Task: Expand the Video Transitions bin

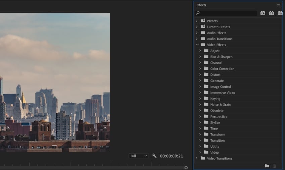Action: coord(197,158)
